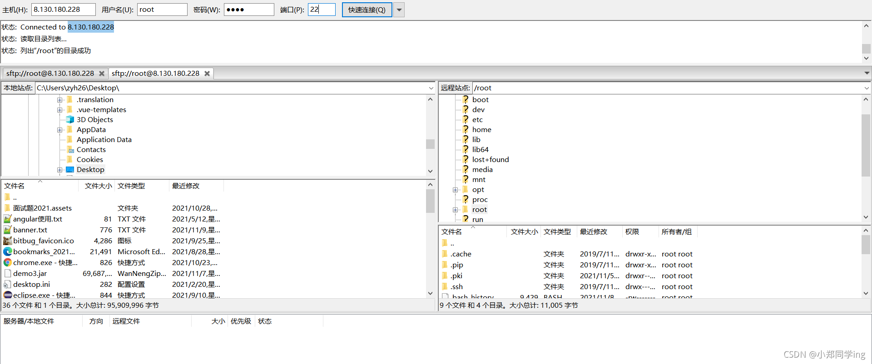Expand the .vue-templates folder node
The image size is (872, 364).
pyautogui.click(x=59, y=110)
